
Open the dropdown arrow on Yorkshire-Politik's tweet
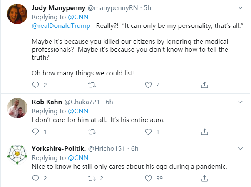pos(240,148)
